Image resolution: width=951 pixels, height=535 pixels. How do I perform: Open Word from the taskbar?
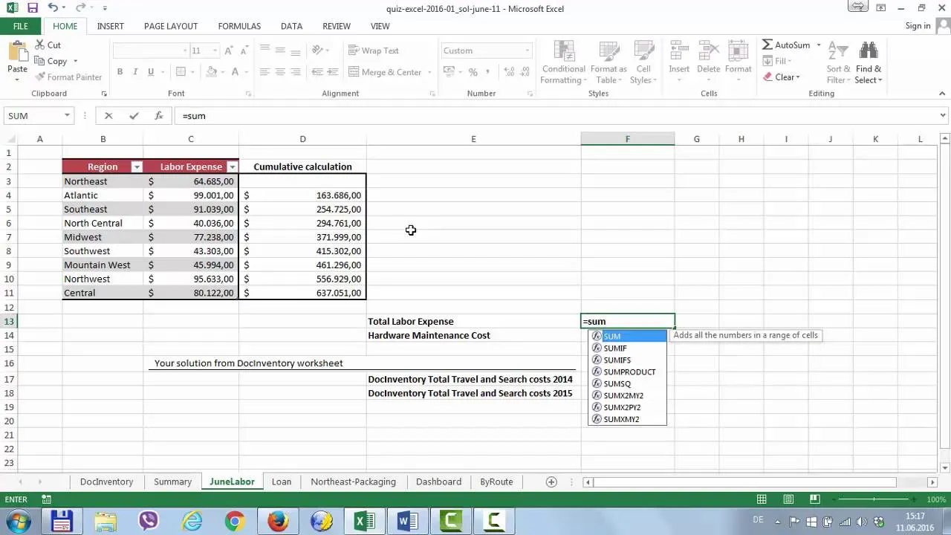(408, 521)
